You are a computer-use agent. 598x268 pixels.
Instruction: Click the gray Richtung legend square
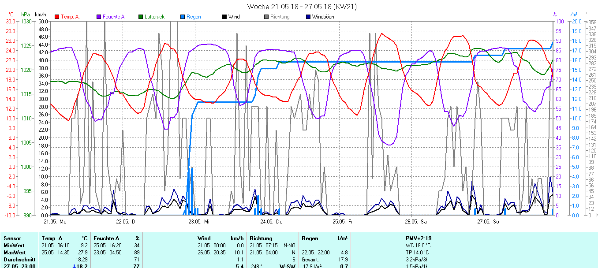click(266, 17)
